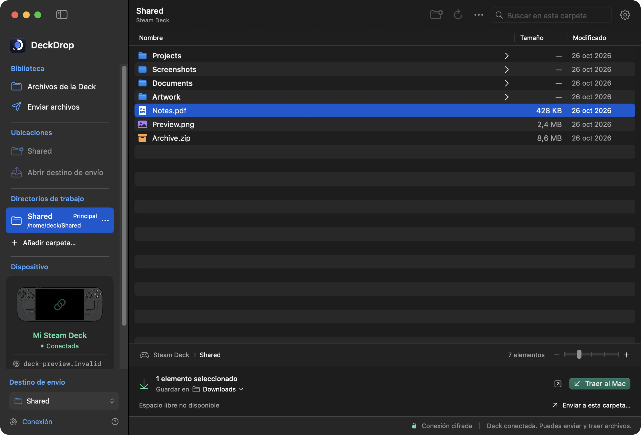Viewport: 641px width, 435px height.
Task: Select Abrir destino de envío
Action: pyautogui.click(x=57, y=172)
